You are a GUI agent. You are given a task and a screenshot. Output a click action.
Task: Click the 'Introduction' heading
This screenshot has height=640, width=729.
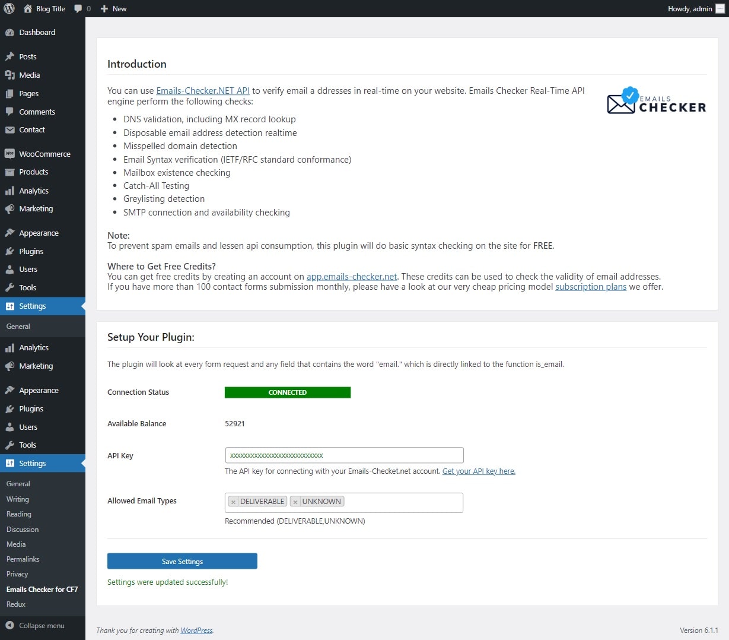[137, 64]
